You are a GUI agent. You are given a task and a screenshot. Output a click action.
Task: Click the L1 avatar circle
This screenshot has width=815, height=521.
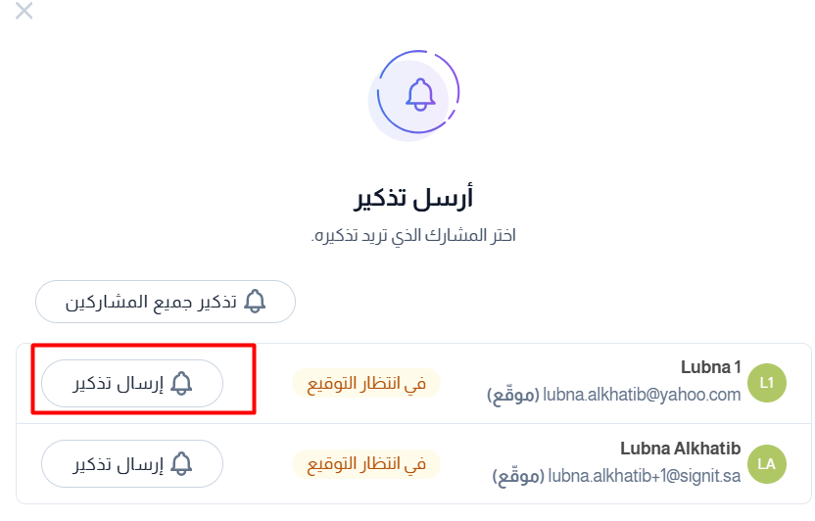pyautogui.click(x=767, y=383)
